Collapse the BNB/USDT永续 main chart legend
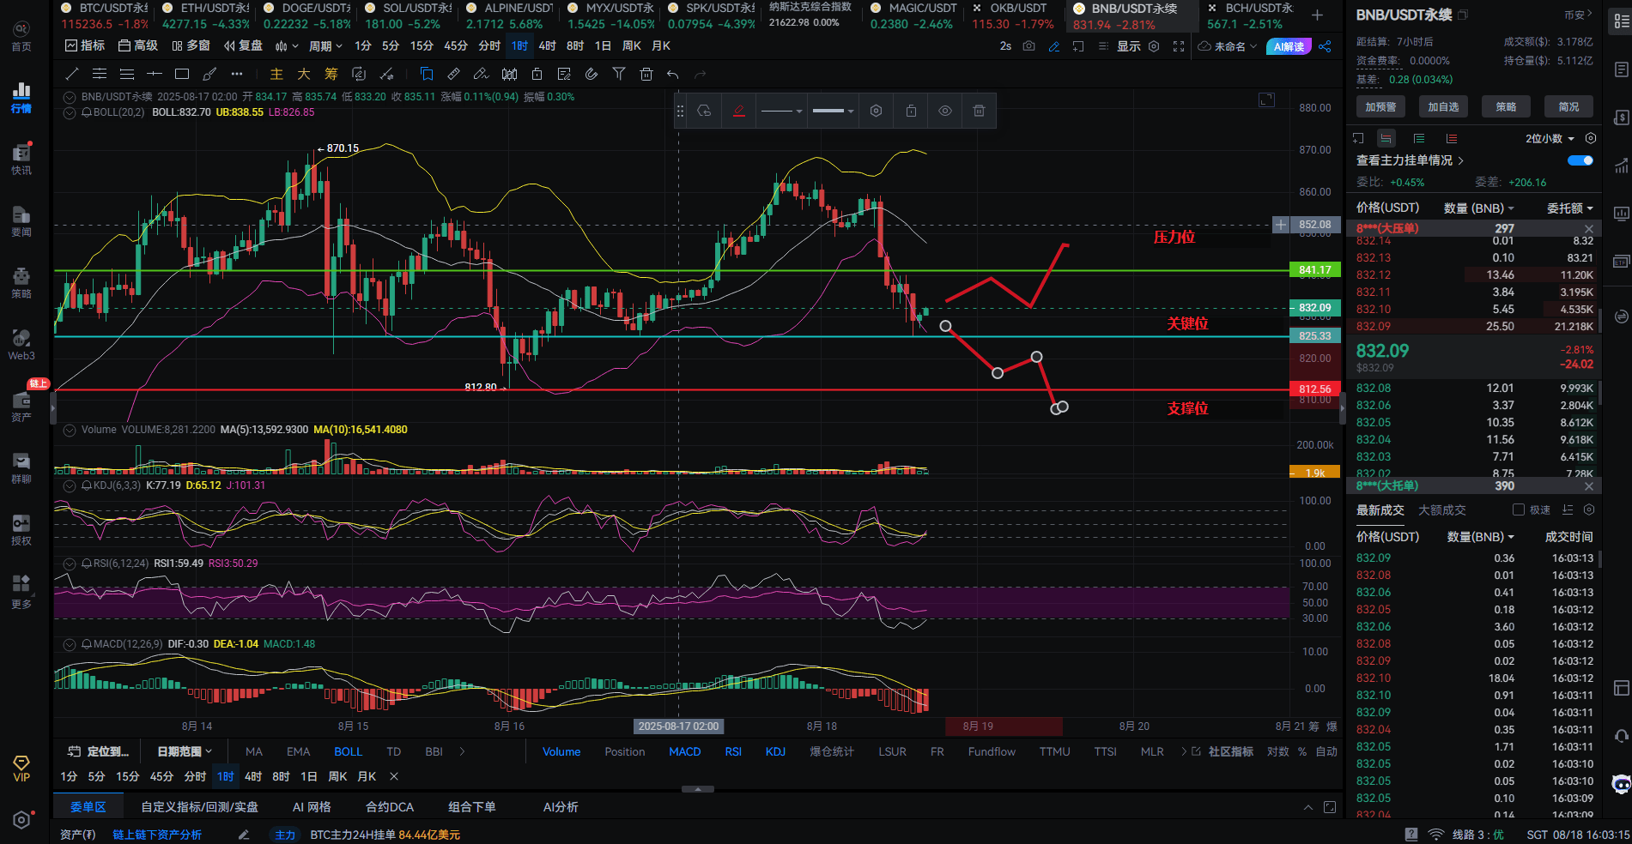This screenshot has height=844, width=1632. tap(70, 97)
